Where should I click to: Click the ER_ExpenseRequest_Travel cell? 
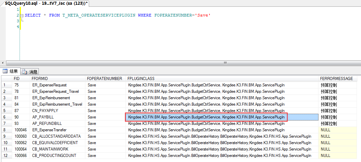(x=58, y=91)
